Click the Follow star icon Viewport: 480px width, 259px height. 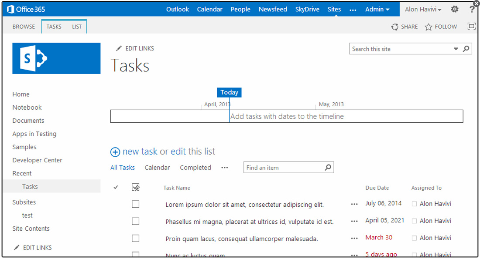tap(428, 27)
